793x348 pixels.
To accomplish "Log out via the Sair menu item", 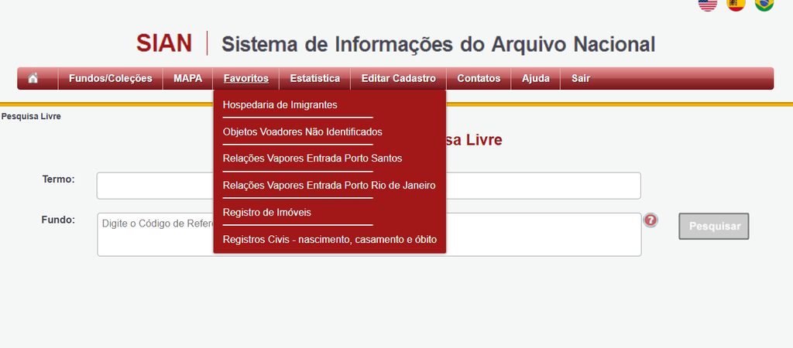I will [581, 78].
